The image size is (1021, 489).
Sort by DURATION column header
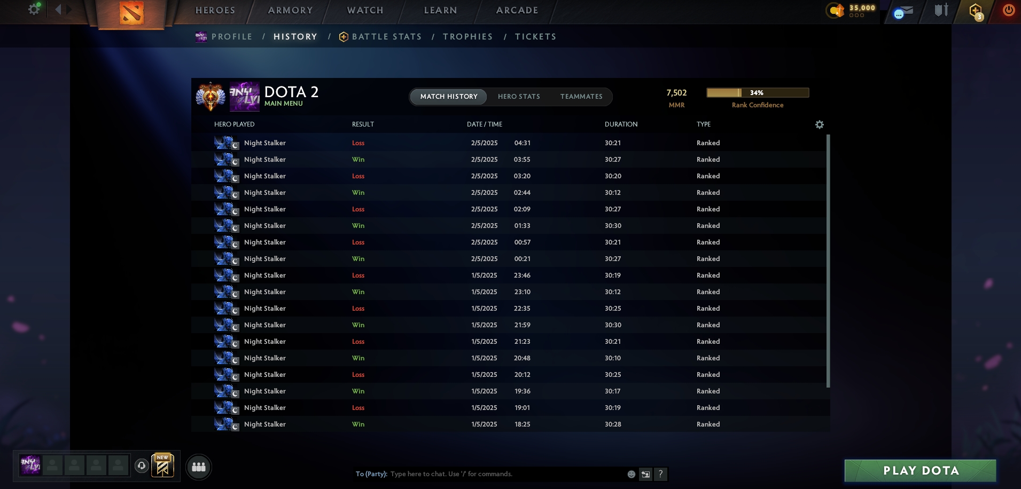click(x=621, y=124)
